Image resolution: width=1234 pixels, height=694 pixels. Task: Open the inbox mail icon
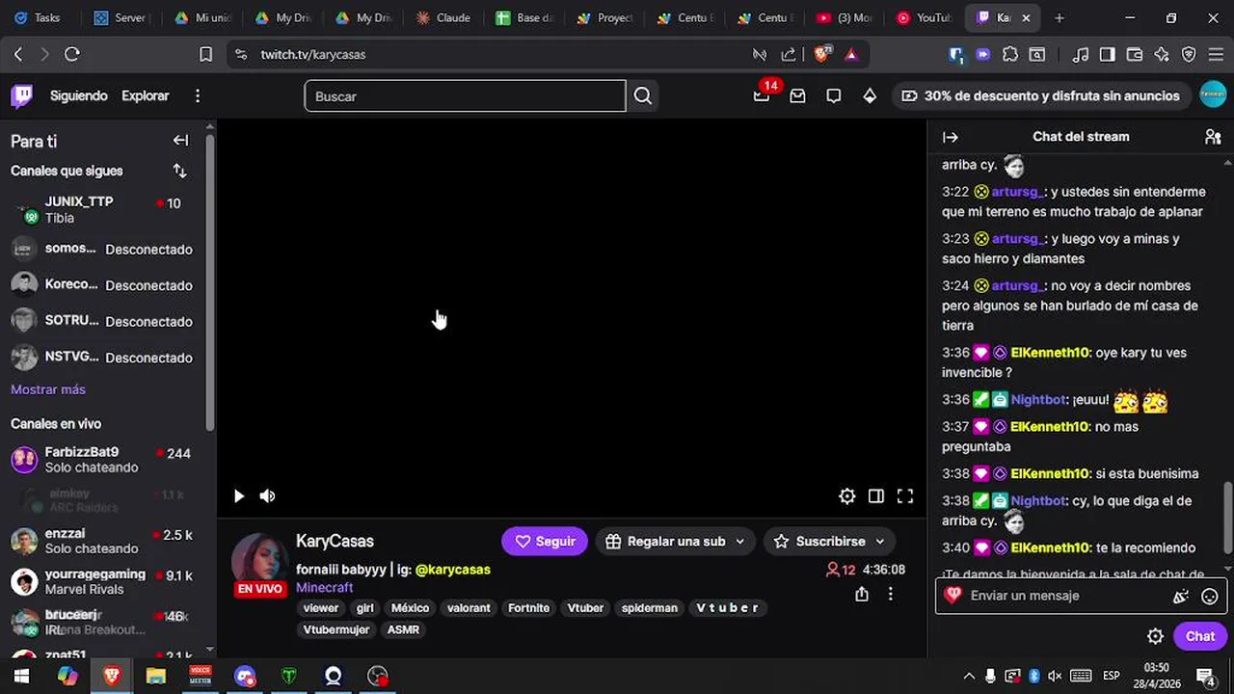click(x=797, y=95)
